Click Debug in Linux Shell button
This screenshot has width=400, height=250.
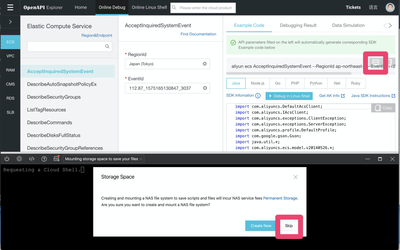point(289,96)
